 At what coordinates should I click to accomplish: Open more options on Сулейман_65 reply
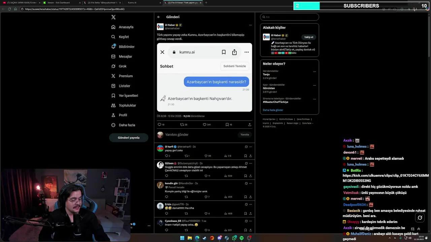251,221
